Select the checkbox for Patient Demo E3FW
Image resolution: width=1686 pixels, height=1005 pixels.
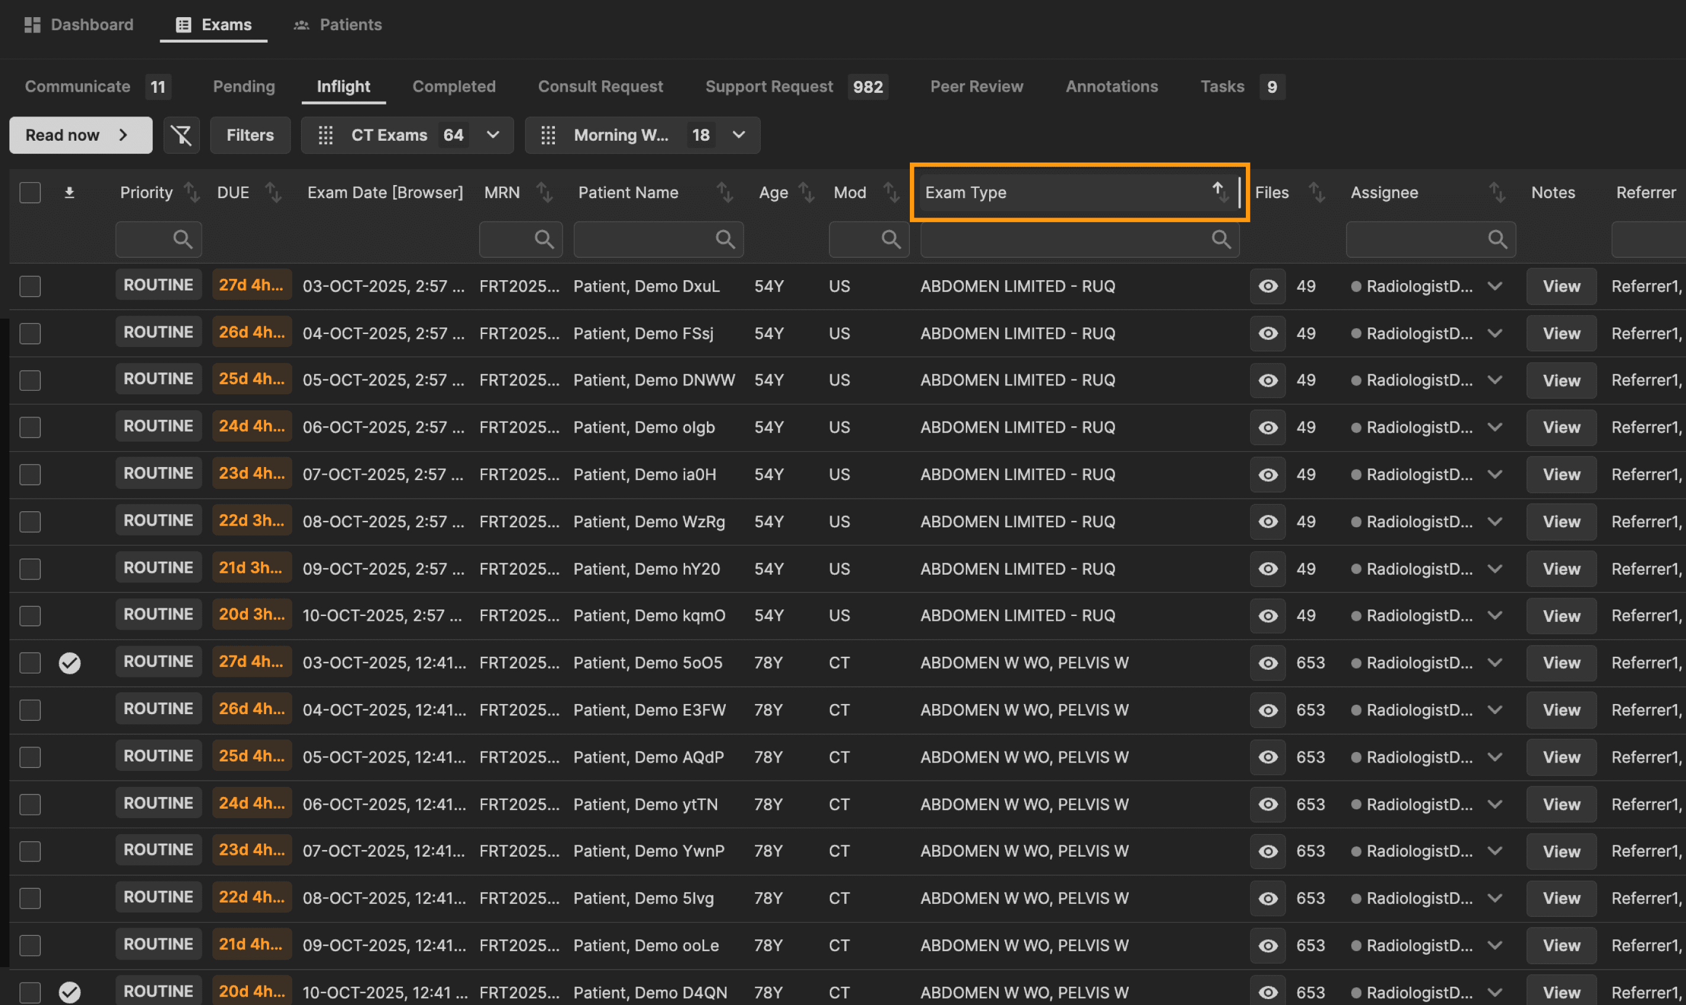pos(30,711)
